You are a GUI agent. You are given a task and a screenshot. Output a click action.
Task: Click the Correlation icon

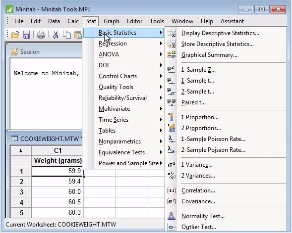(x=172, y=190)
